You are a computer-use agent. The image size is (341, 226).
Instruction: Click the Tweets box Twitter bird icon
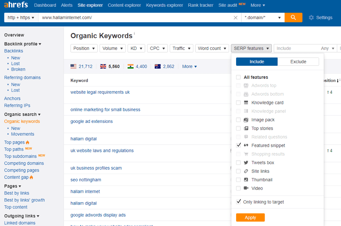(246, 163)
